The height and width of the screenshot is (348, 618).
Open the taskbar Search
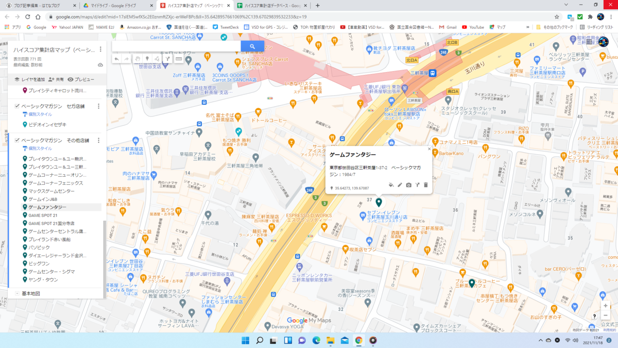[x=260, y=340]
